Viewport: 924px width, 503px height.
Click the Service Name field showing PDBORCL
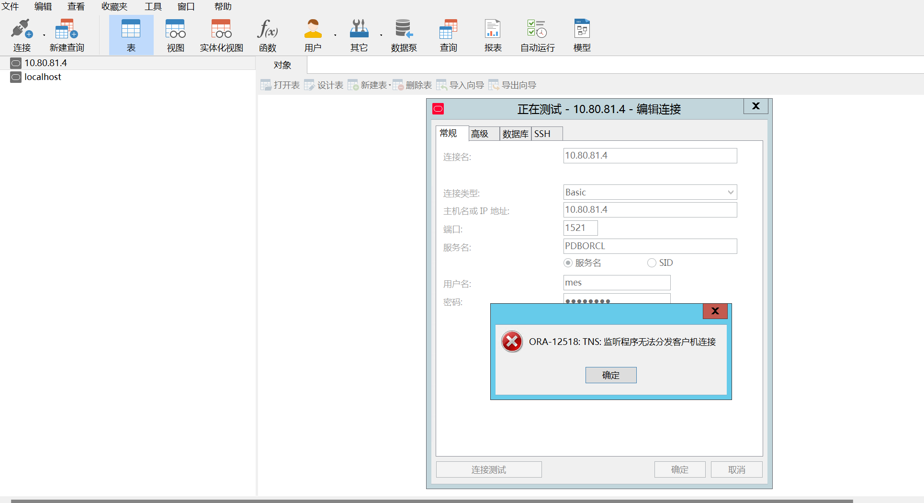coord(650,246)
